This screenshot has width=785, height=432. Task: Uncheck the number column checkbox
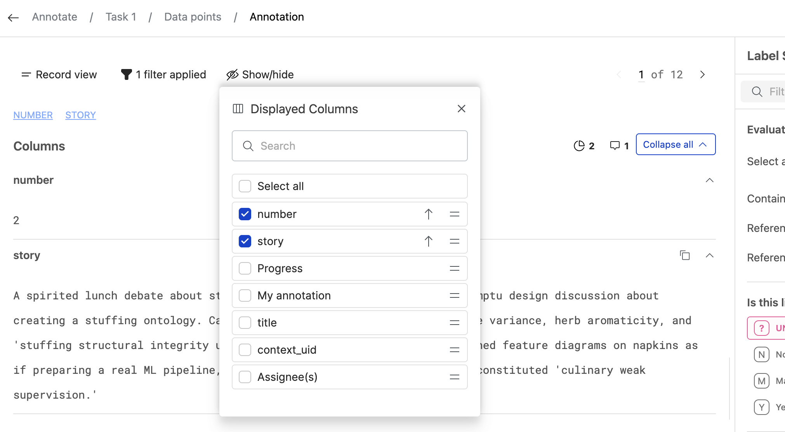pos(245,214)
